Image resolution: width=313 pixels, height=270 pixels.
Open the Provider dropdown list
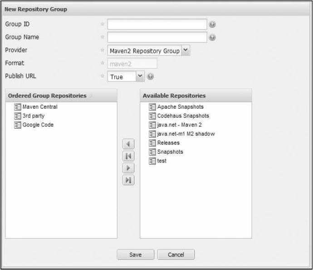[x=186, y=51]
